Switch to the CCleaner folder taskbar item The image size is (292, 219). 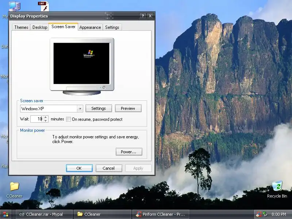coord(103,214)
